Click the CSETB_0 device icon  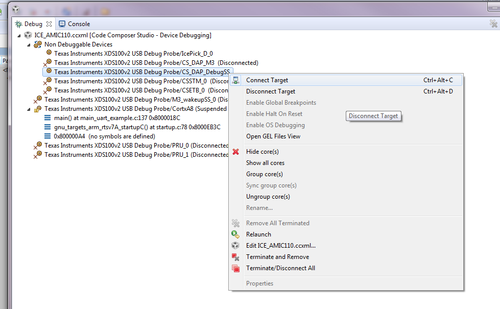[x=47, y=90]
